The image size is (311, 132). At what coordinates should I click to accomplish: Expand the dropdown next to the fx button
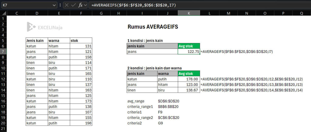coord(85,5)
